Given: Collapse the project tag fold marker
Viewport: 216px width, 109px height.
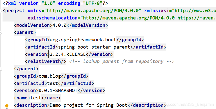Looking at the screenshot, I should pos(1,11).
